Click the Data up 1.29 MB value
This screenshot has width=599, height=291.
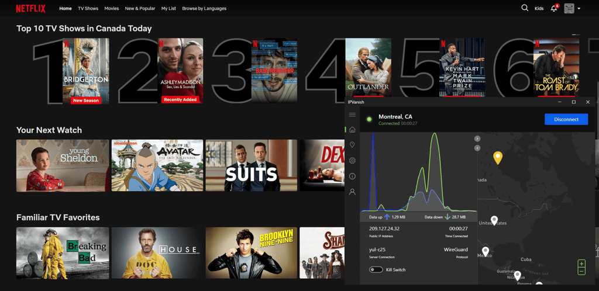(398, 217)
